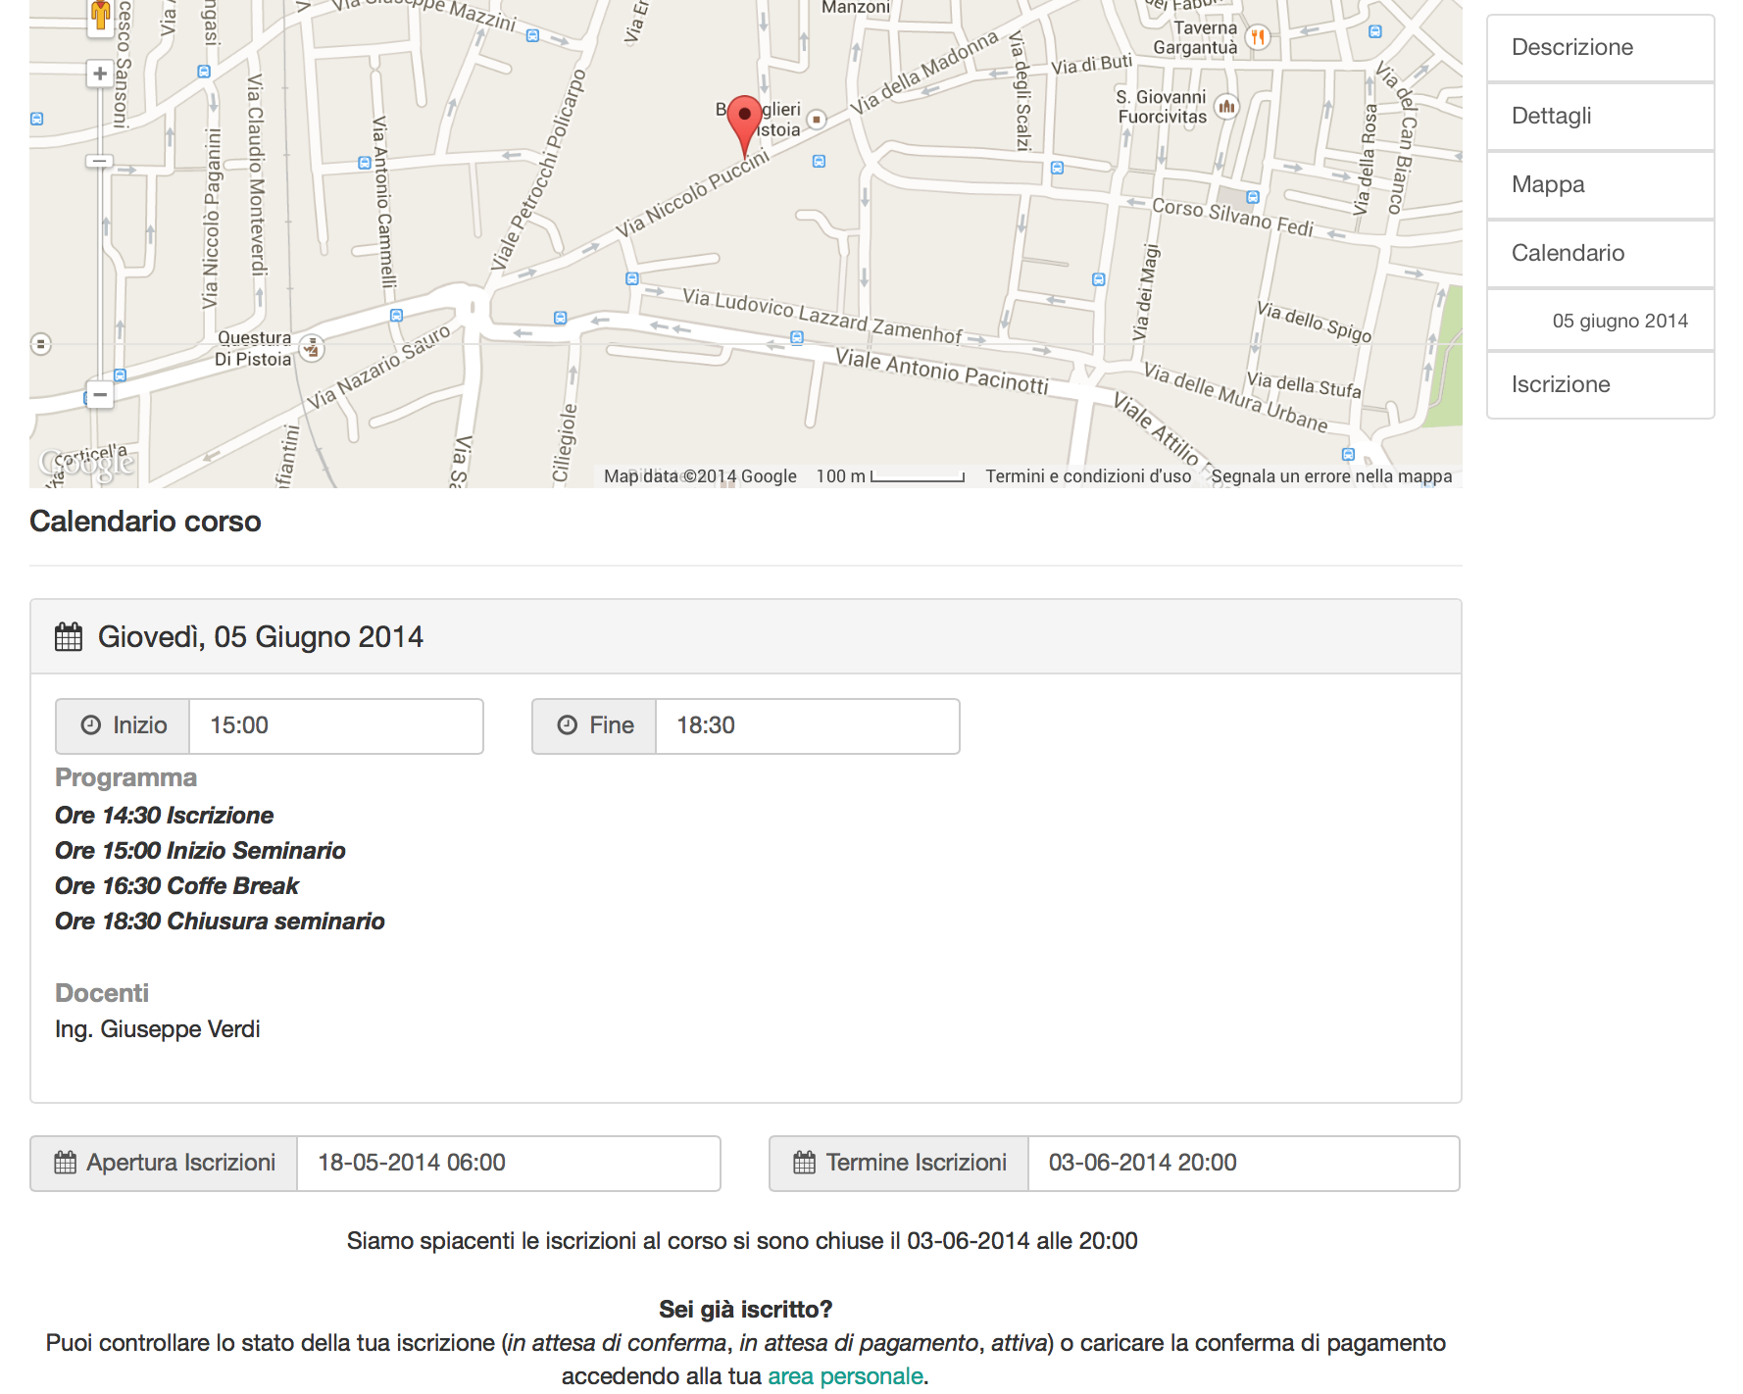The height and width of the screenshot is (1394, 1743).
Task: Open the area personale link
Action: (845, 1376)
